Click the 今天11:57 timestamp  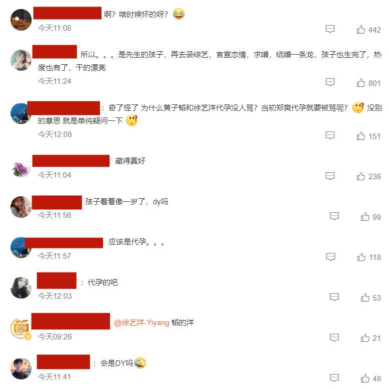click(55, 256)
